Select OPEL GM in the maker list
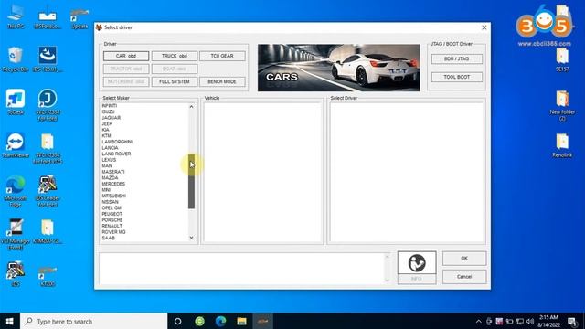The width and height of the screenshot is (585, 329). (x=112, y=208)
